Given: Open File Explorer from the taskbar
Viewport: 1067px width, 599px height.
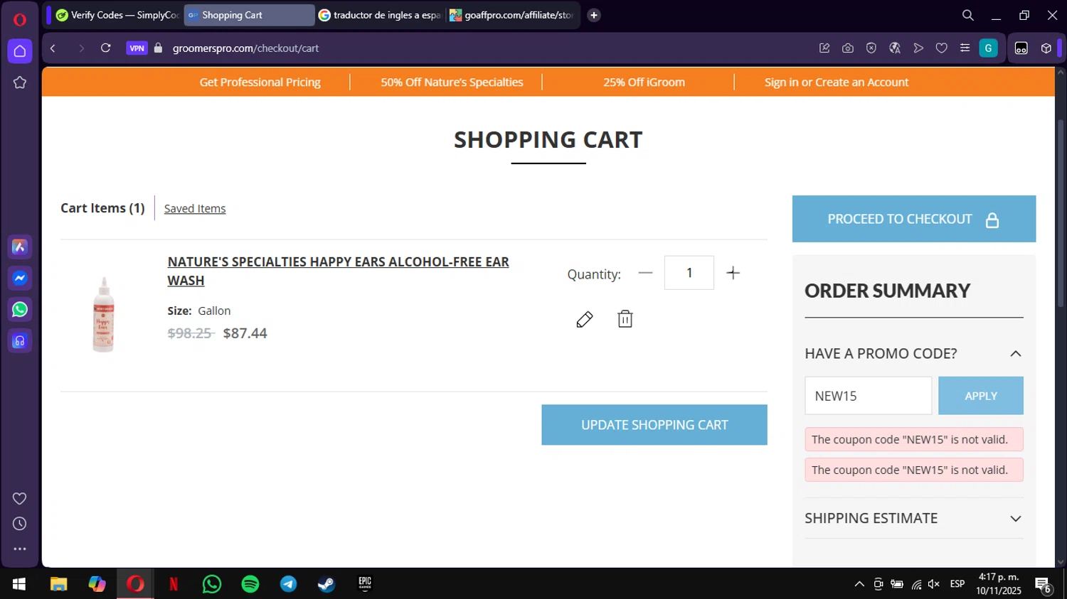Looking at the screenshot, I should pos(58,584).
